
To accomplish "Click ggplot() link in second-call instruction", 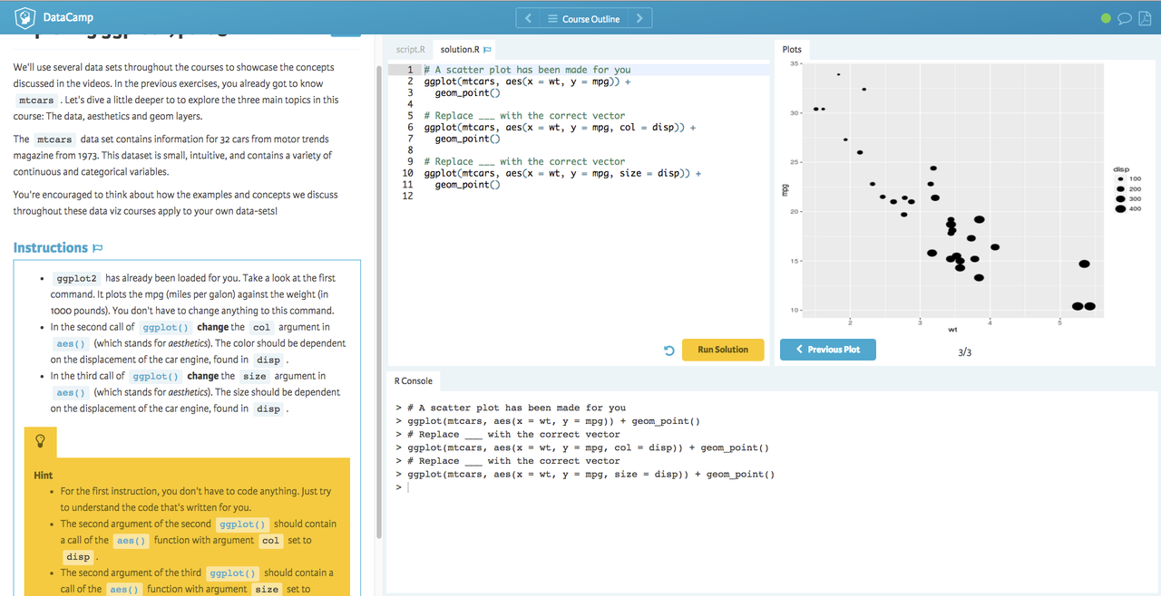I will tap(166, 328).
